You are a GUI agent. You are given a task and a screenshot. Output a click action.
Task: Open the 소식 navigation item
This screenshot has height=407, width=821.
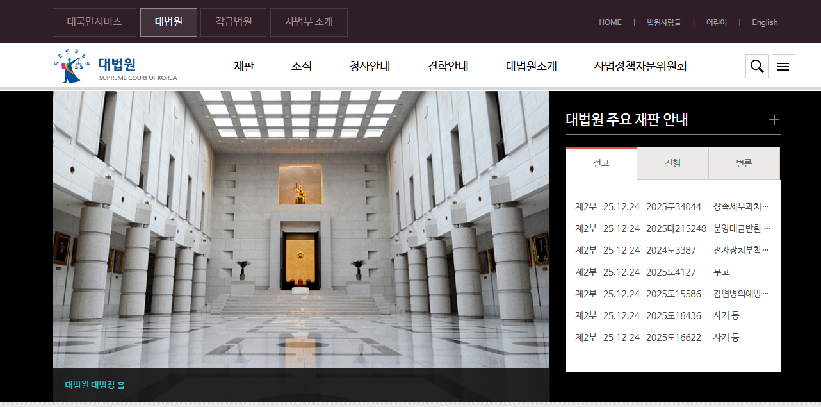click(x=301, y=65)
